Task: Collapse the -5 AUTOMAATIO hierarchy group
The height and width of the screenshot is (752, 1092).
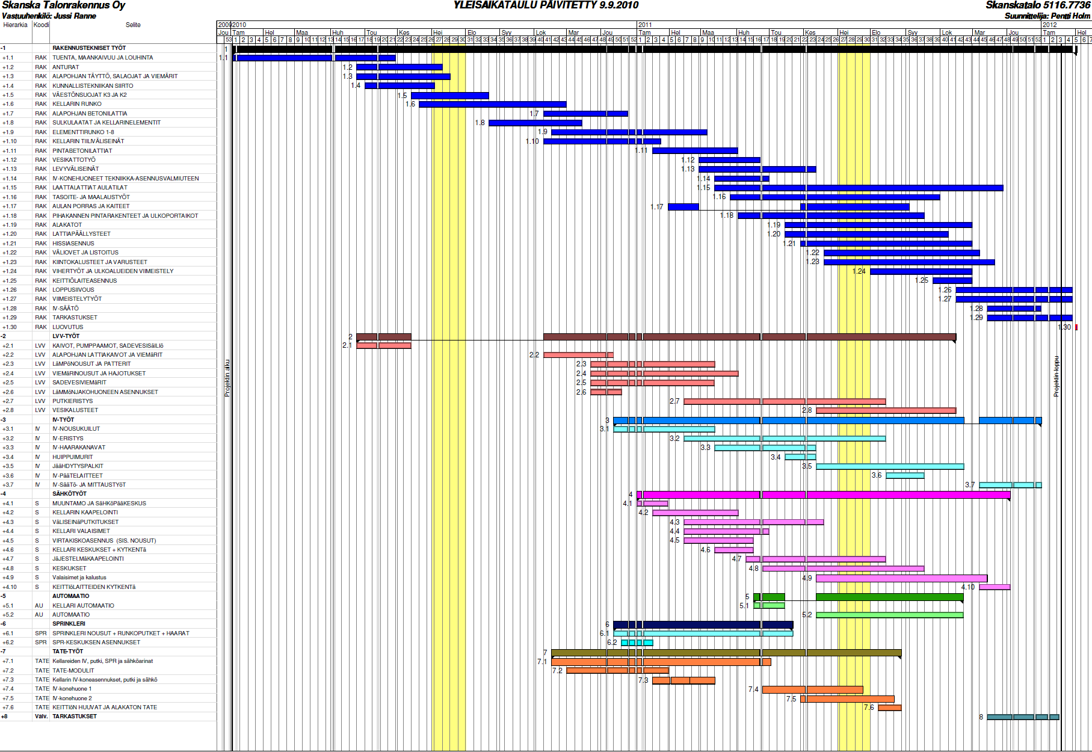Action: (3, 596)
